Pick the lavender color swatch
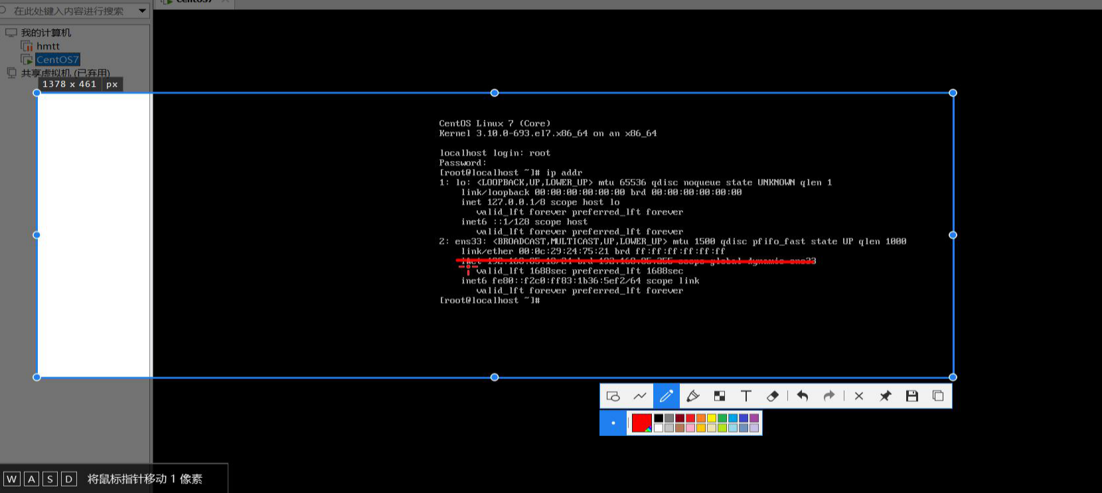 pyautogui.click(x=754, y=428)
